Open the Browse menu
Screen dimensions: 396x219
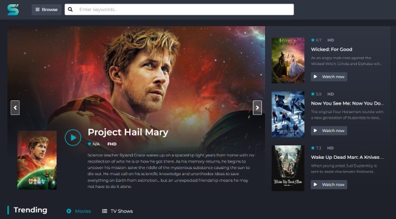(46, 10)
